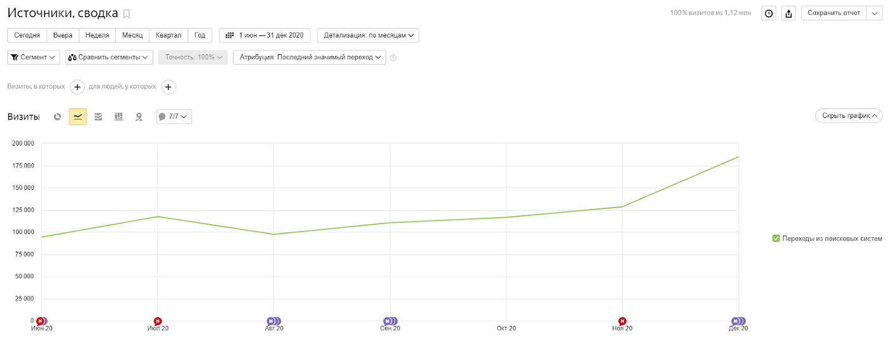Open Атрибуция: Последний значимый переход dropdown
This screenshot has width=888, height=343.
pos(310,57)
